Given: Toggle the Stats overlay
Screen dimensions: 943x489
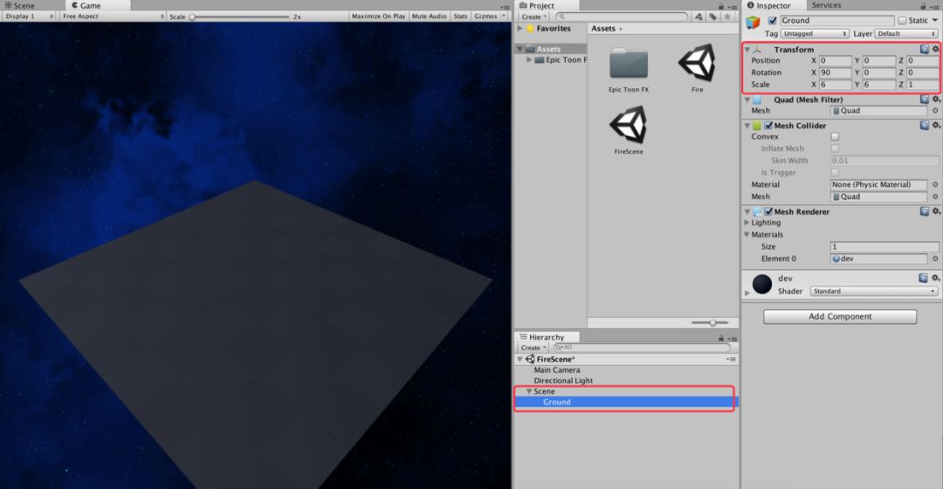Looking at the screenshot, I should 460,17.
